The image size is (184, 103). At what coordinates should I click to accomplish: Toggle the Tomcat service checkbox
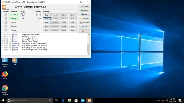coord(6,30)
